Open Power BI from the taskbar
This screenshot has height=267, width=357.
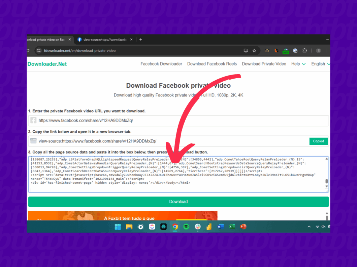tap(209, 227)
